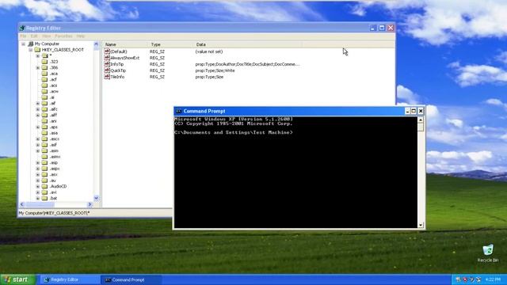
Task: Click the .323 key folder icon
Action: (x=44, y=62)
